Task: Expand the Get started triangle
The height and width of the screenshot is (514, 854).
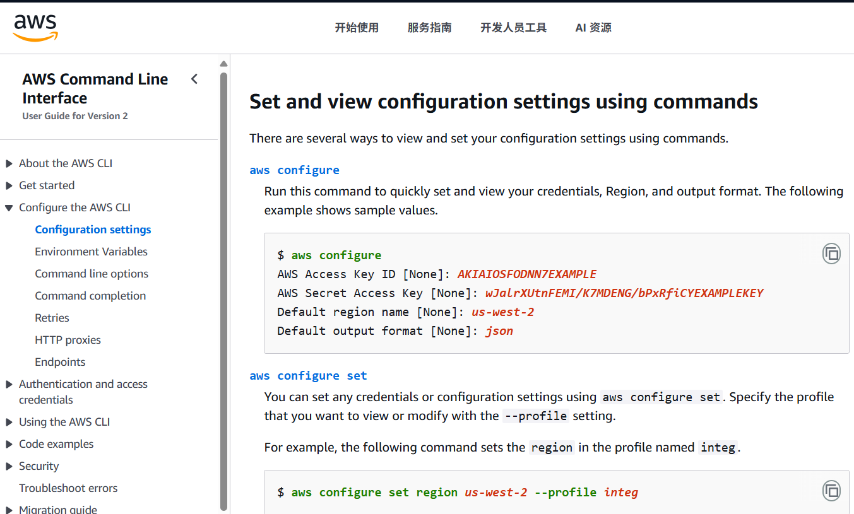Action: click(x=9, y=186)
